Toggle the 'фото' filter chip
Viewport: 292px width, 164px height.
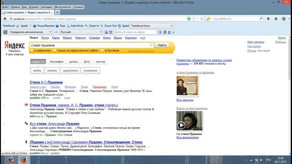(x=87, y=62)
